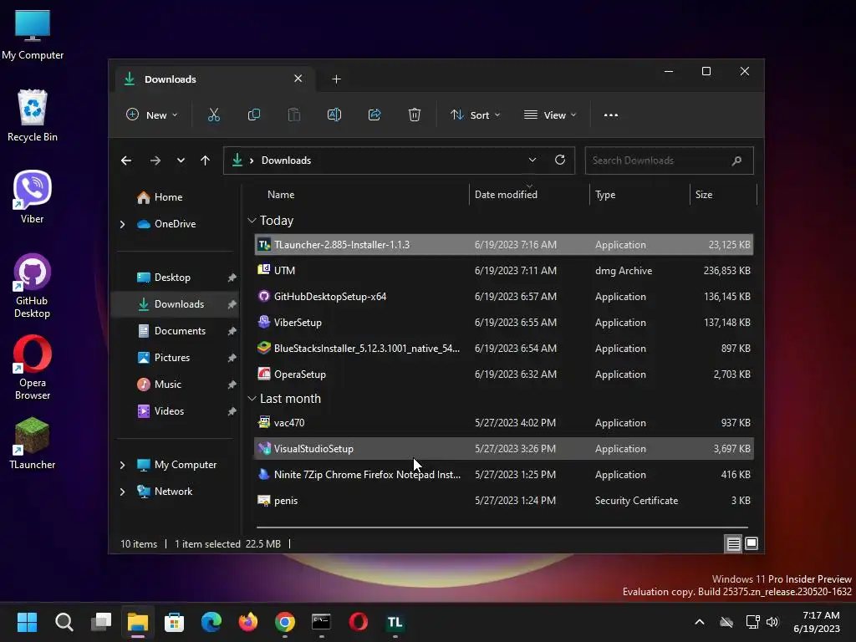Click the Share icon in toolbar

(374, 115)
